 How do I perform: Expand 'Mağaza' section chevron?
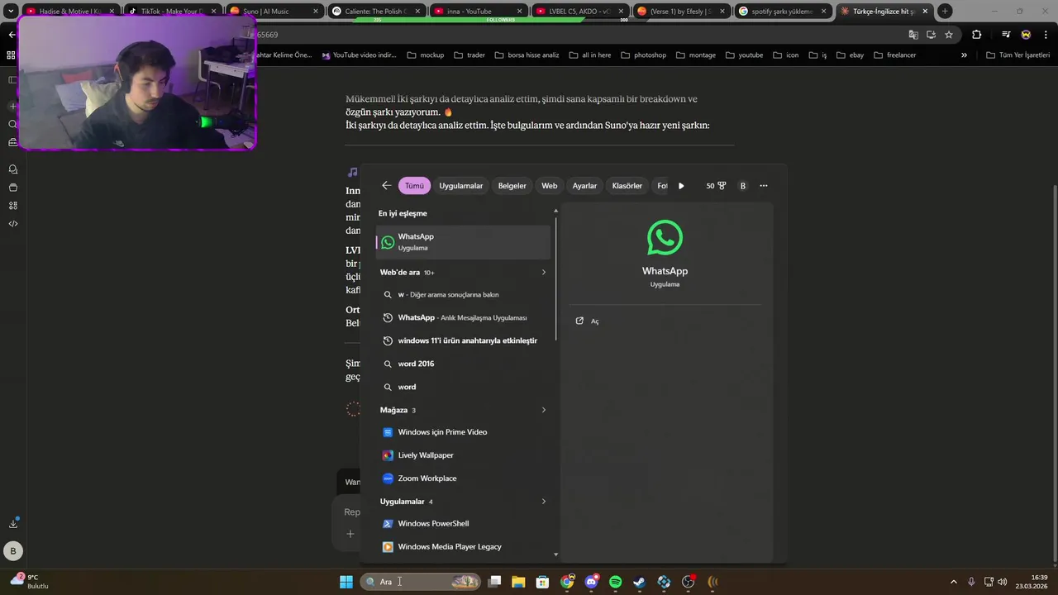[543, 410]
